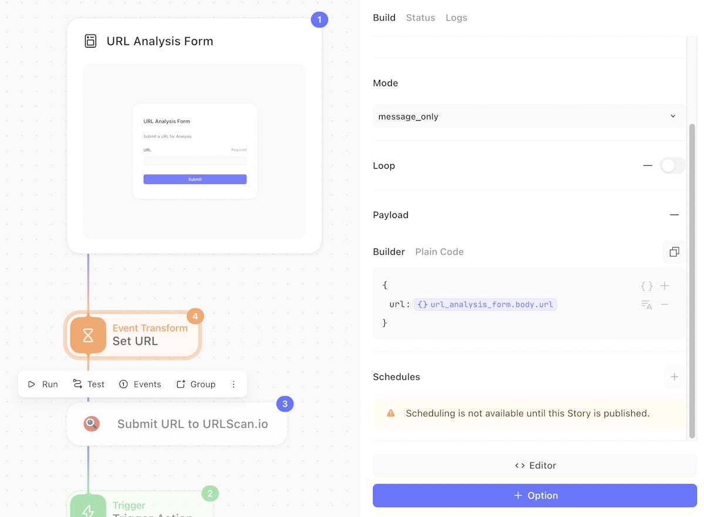704x517 pixels.
Task: Copy payload with the copy icon
Action: click(674, 251)
